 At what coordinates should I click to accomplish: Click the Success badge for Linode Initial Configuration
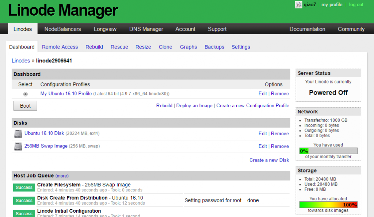click(24, 213)
